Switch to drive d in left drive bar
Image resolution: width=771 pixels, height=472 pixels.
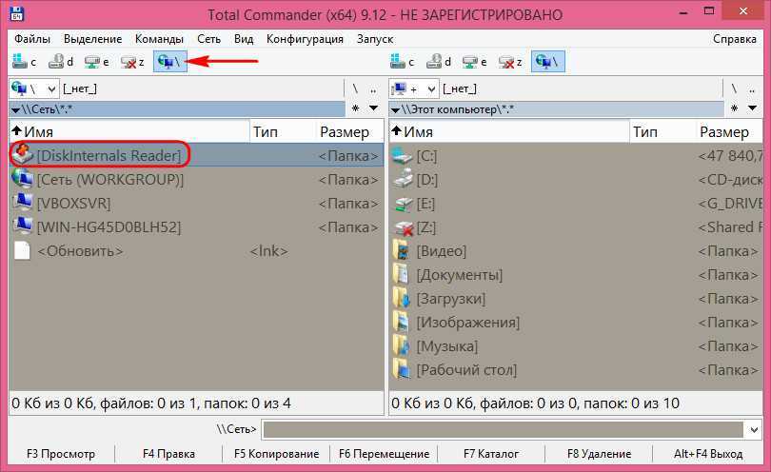(60, 62)
